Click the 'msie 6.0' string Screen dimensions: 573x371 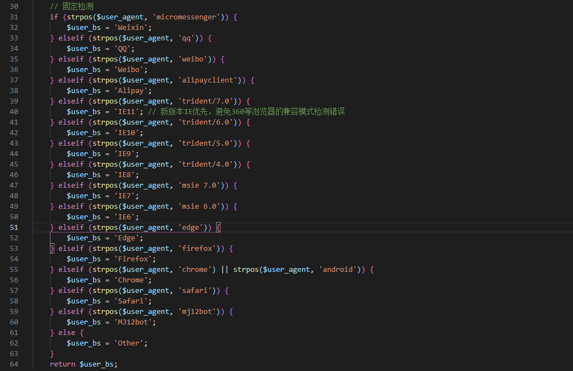(x=199, y=207)
